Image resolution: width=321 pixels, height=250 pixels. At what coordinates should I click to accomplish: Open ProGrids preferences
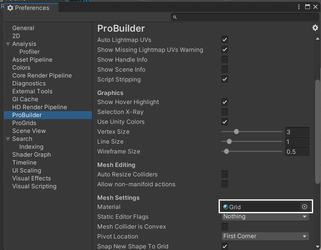pos(24,123)
